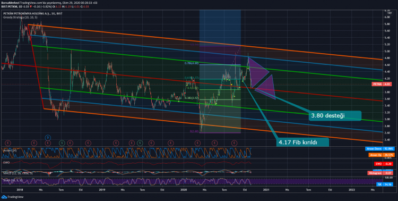Click the 0.786(4.60) Fibonacci level label

192,63
